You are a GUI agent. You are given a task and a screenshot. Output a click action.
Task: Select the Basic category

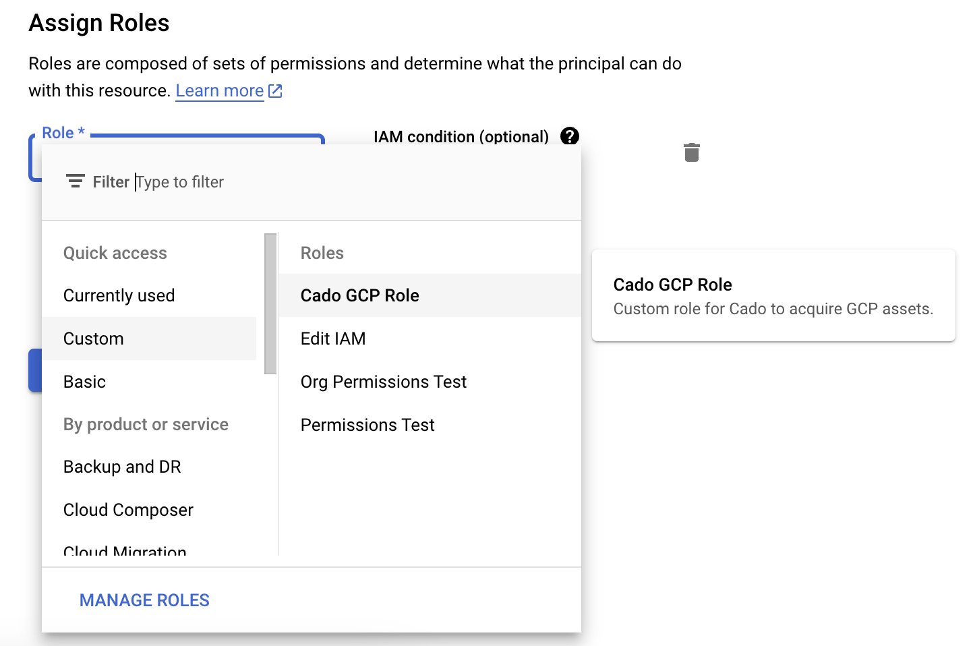(x=149, y=382)
